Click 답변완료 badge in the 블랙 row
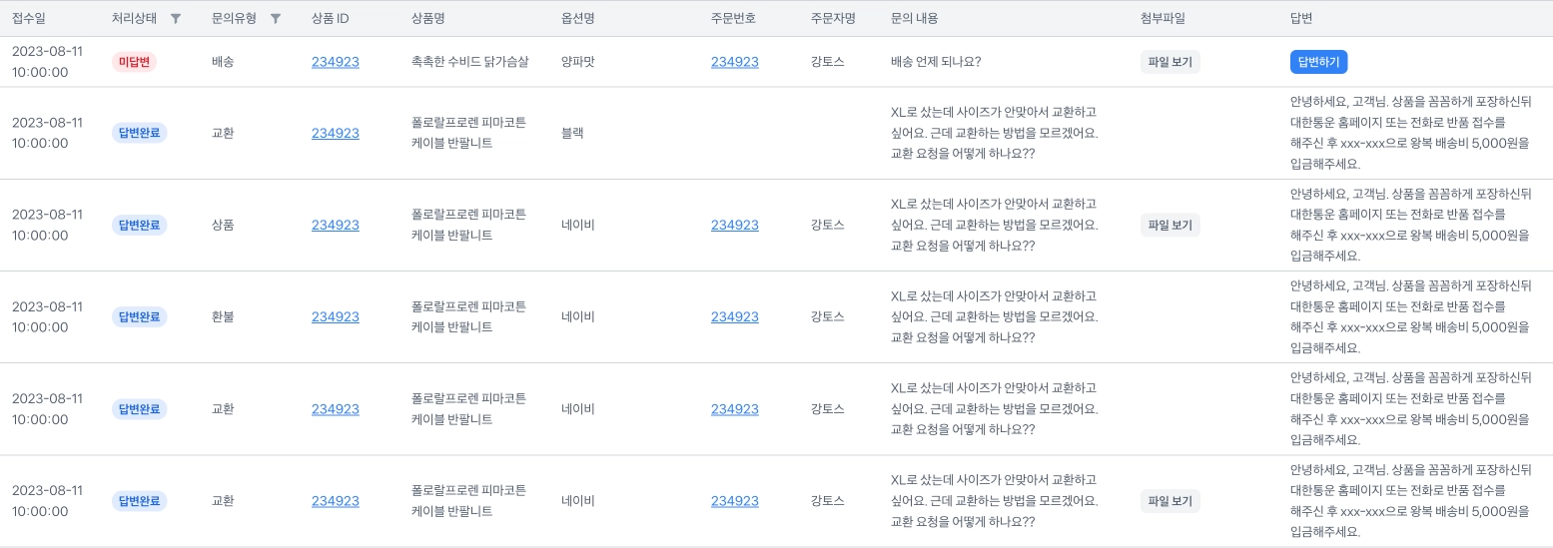The image size is (1553, 548). pyautogui.click(x=140, y=134)
